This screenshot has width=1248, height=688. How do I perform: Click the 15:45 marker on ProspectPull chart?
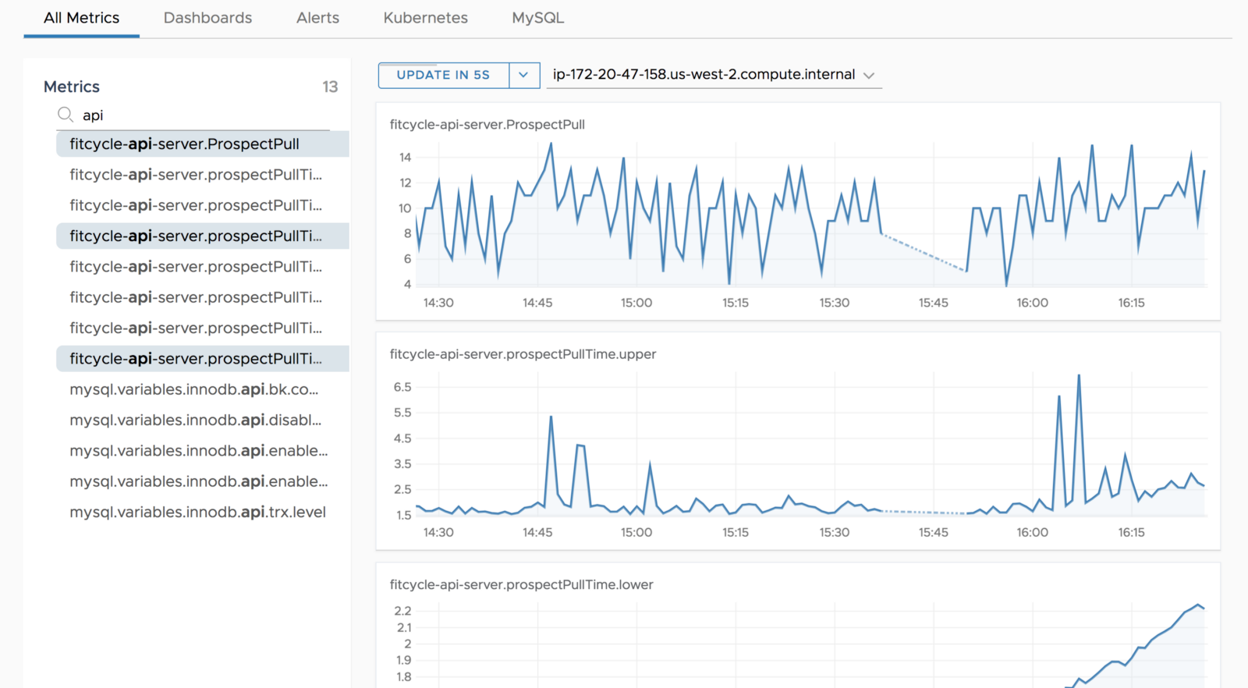coord(933,303)
